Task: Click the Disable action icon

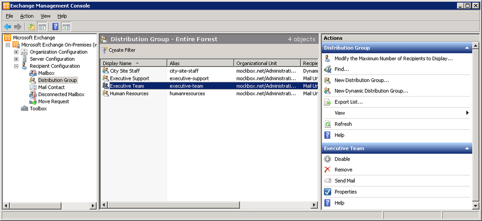Action: coord(328,159)
